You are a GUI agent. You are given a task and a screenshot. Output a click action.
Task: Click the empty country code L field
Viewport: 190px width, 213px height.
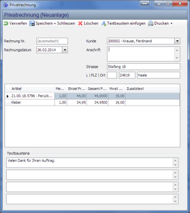(x=112, y=75)
